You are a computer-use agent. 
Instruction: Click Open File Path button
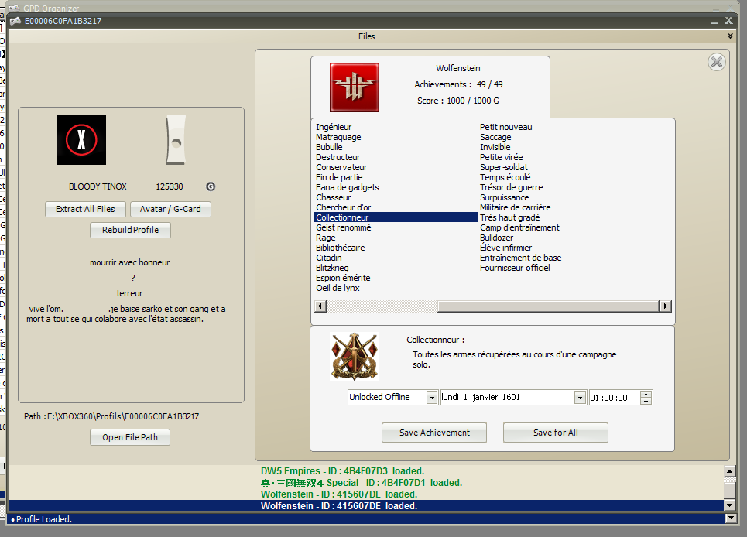pos(130,437)
